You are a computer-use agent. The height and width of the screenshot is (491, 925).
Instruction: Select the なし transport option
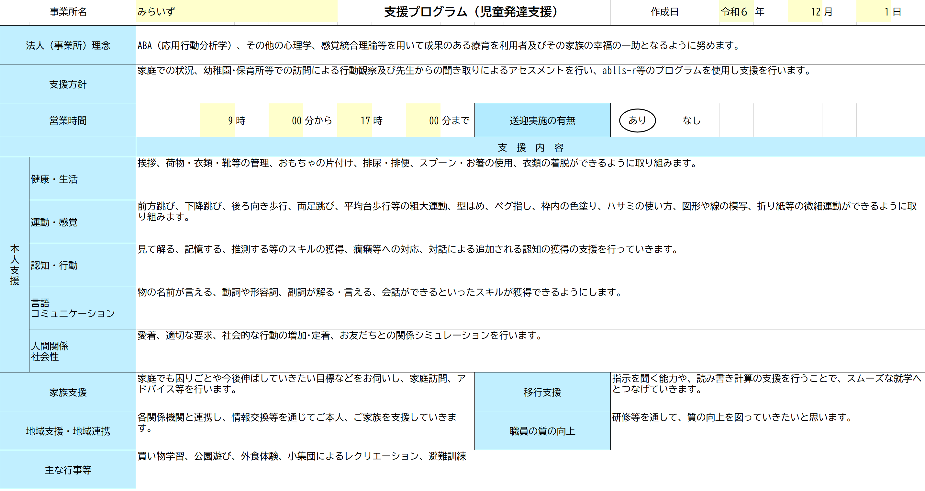(691, 120)
